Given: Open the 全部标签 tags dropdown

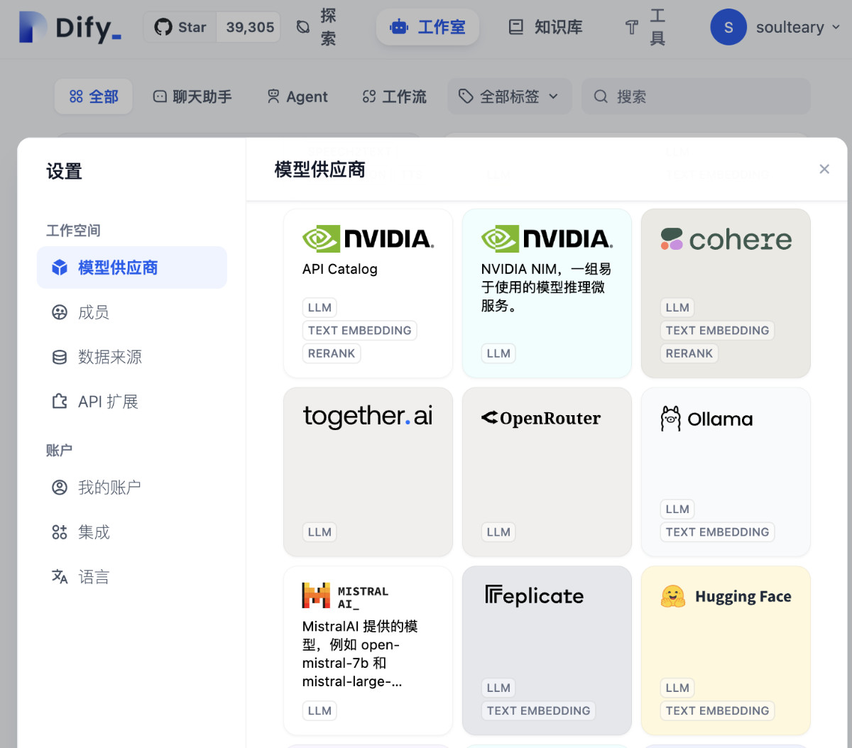Looking at the screenshot, I should point(509,97).
